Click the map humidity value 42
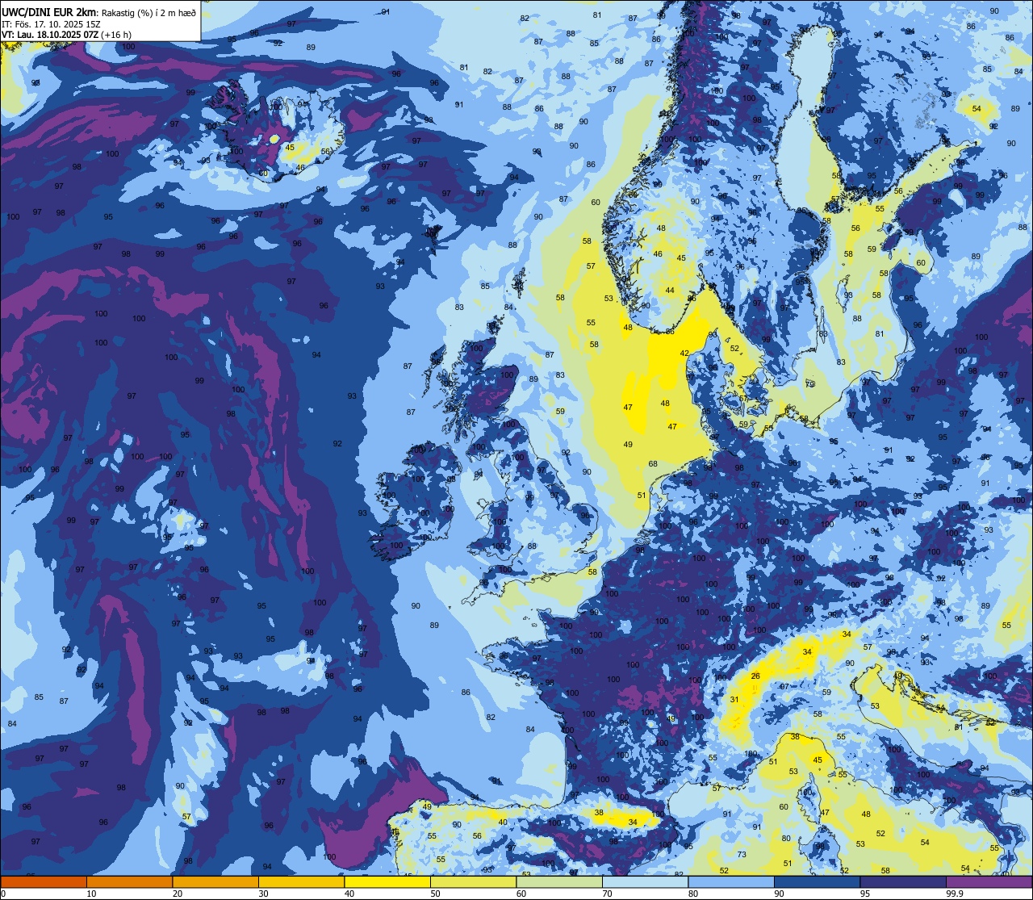 684,354
